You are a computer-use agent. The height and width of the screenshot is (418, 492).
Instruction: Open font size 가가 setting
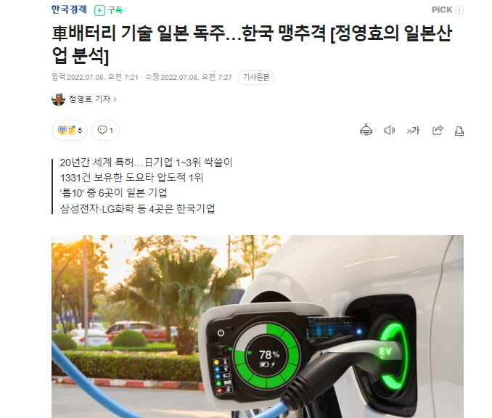(413, 130)
